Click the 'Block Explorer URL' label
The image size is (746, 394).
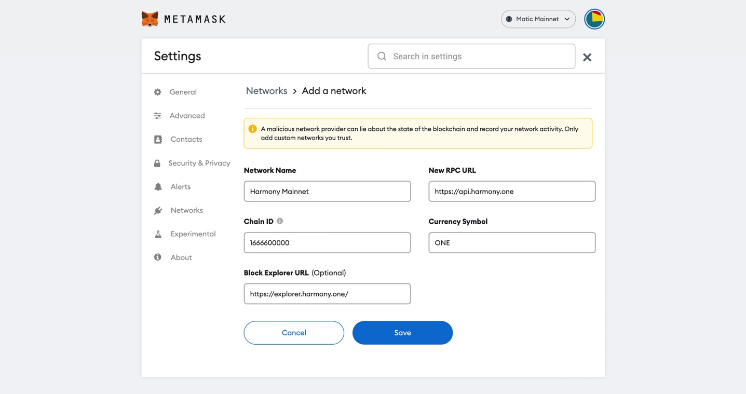(x=276, y=273)
